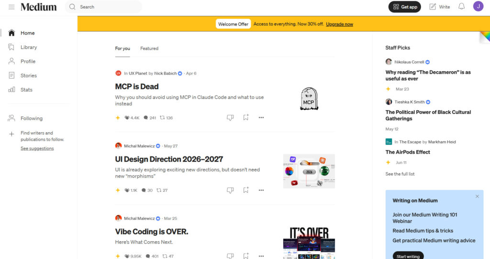490x259 pixels.
Task: Click Get practical Medium writing advice
Action: [434, 240]
